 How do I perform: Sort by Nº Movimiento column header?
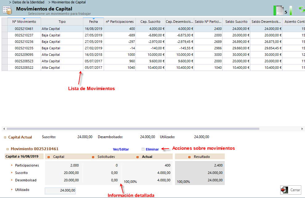[24, 22]
